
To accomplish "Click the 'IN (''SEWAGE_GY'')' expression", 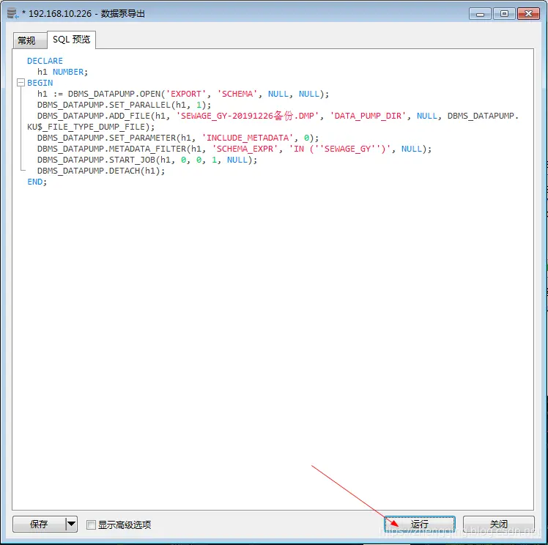I will [x=340, y=149].
